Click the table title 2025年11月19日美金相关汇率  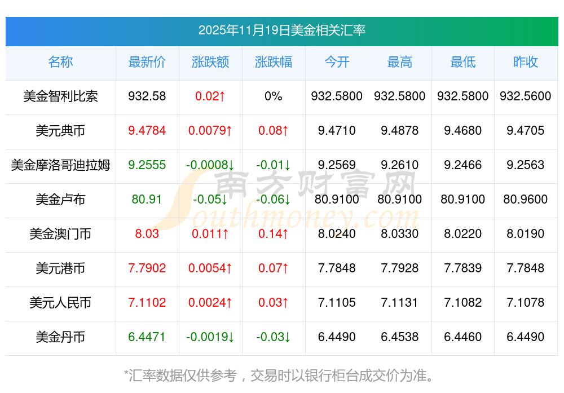(x=281, y=30)
